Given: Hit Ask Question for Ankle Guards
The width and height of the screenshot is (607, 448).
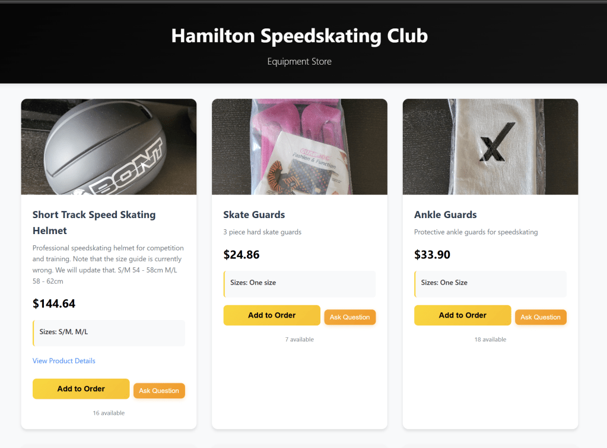Looking at the screenshot, I should point(540,317).
